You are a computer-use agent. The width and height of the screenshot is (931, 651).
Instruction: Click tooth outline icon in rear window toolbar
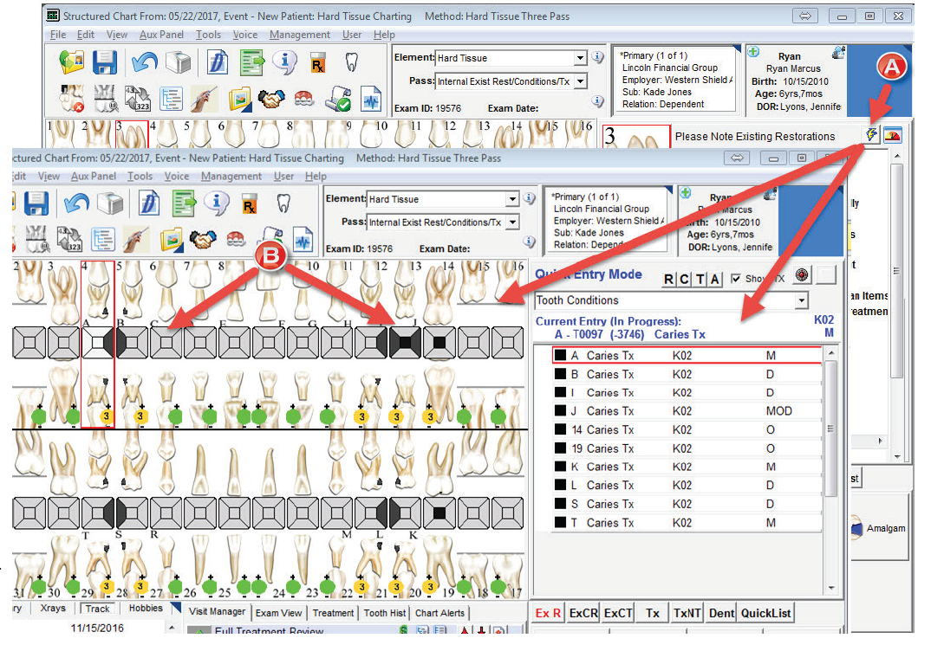click(x=351, y=61)
